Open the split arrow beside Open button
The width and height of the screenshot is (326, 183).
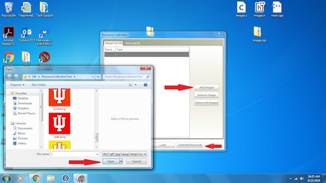(121, 161)
